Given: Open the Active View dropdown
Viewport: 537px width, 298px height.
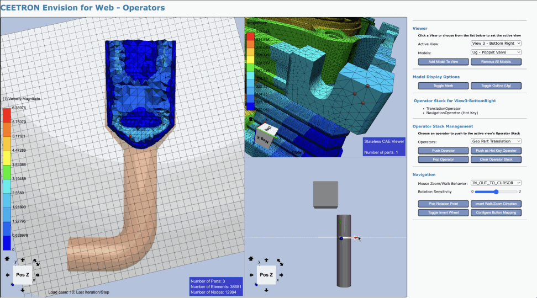Looking at the screenshot, I should pos(496,43).
